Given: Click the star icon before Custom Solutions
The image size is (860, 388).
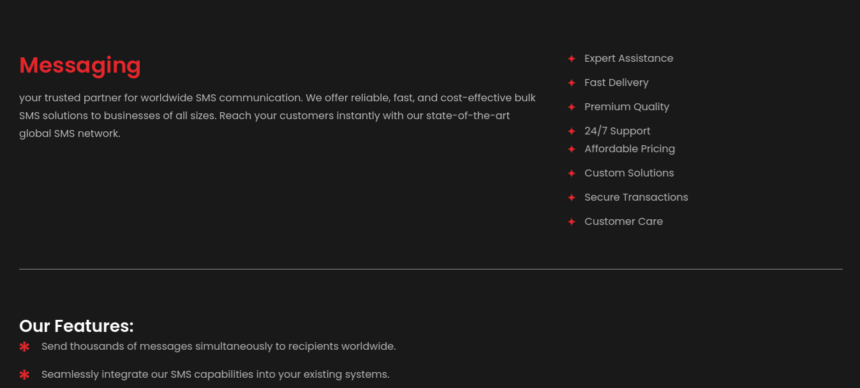Looking at the screenshot, I should 572,173.
